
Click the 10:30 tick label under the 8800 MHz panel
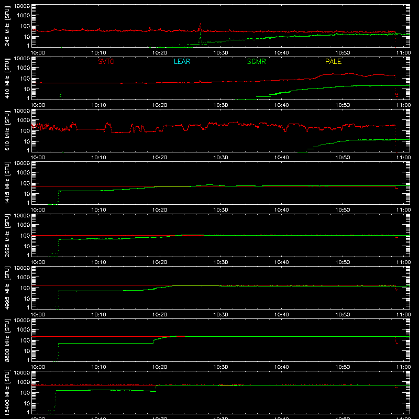tap(220, 367)
